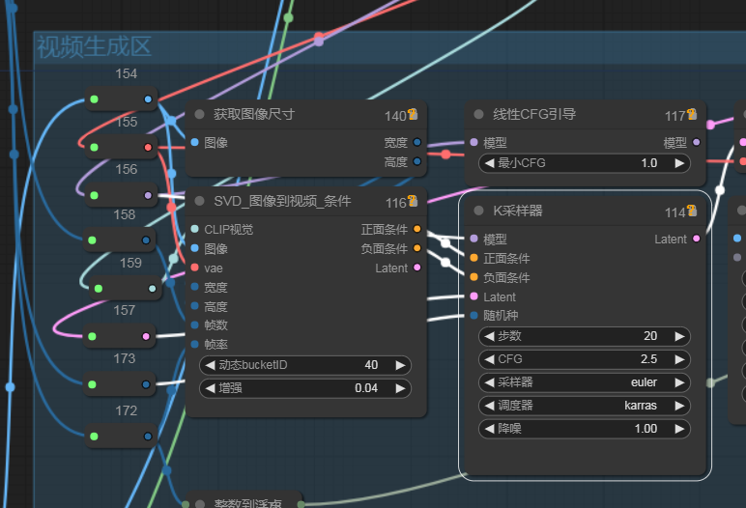Click the help badge on node 116
The height and width of the screenshot is (508, 746).
click(x=413, y=201)
